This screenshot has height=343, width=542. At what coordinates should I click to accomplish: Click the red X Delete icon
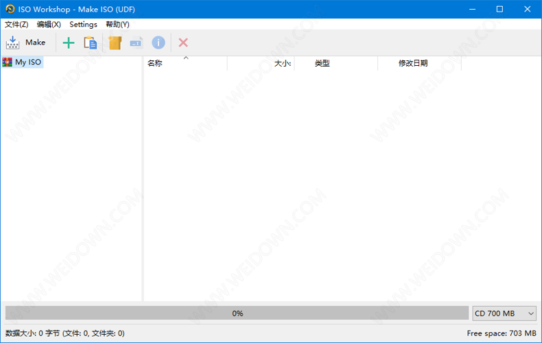(183, 43)
